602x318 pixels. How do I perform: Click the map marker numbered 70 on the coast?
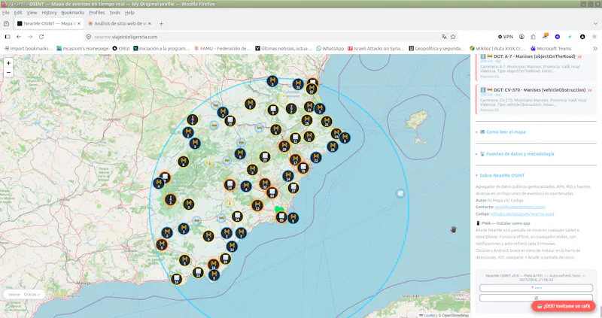303,168
